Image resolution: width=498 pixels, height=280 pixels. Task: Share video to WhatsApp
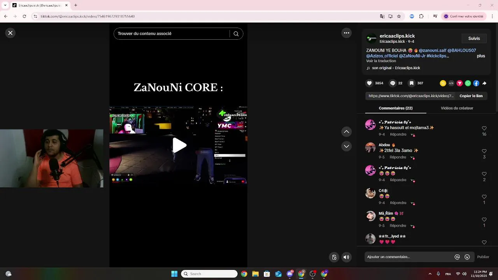click(468, 83)
